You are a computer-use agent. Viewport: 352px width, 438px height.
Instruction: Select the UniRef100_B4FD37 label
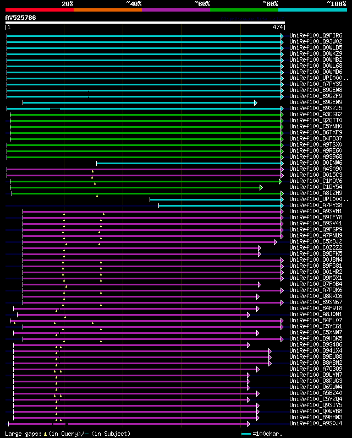pos(316,138)
